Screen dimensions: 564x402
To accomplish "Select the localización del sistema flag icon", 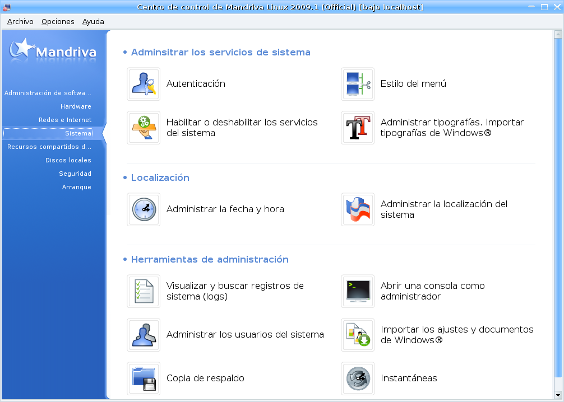I will click(358, 209).
